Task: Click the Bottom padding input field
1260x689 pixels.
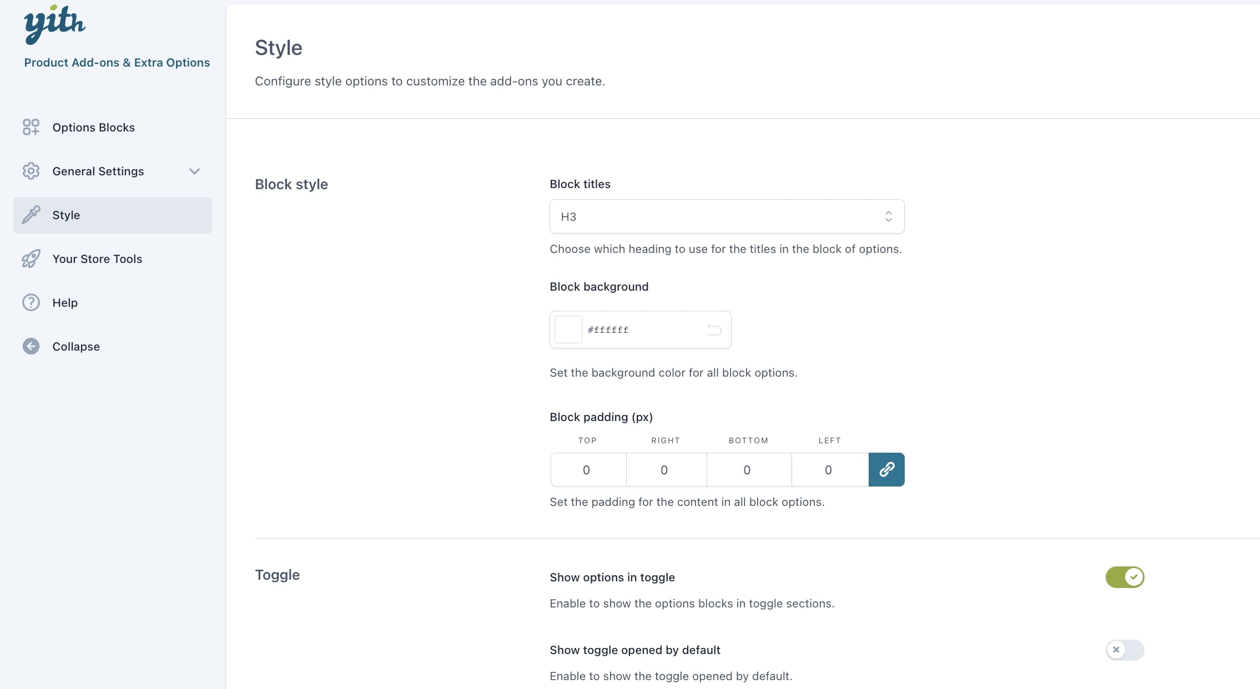Action: pyautogui.click(x=748, y=470)
